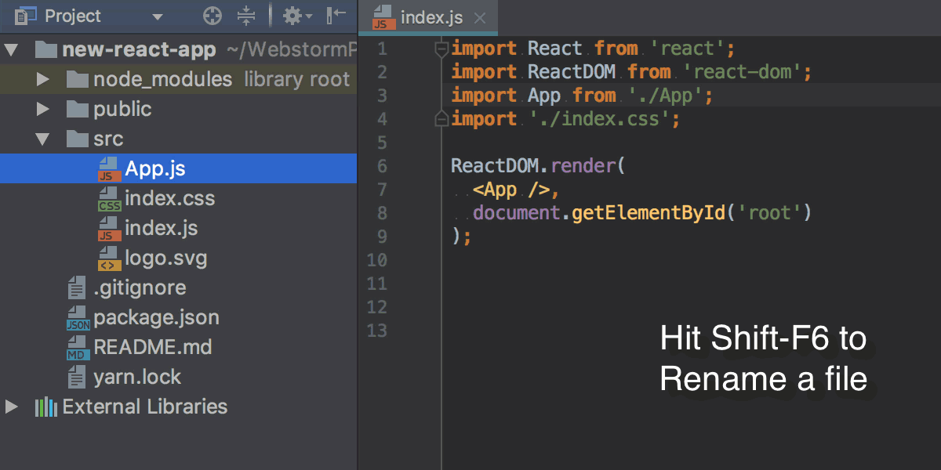941x470 pixels.
Task: Select .gitignore in the project tree
Action: point(140,287)
